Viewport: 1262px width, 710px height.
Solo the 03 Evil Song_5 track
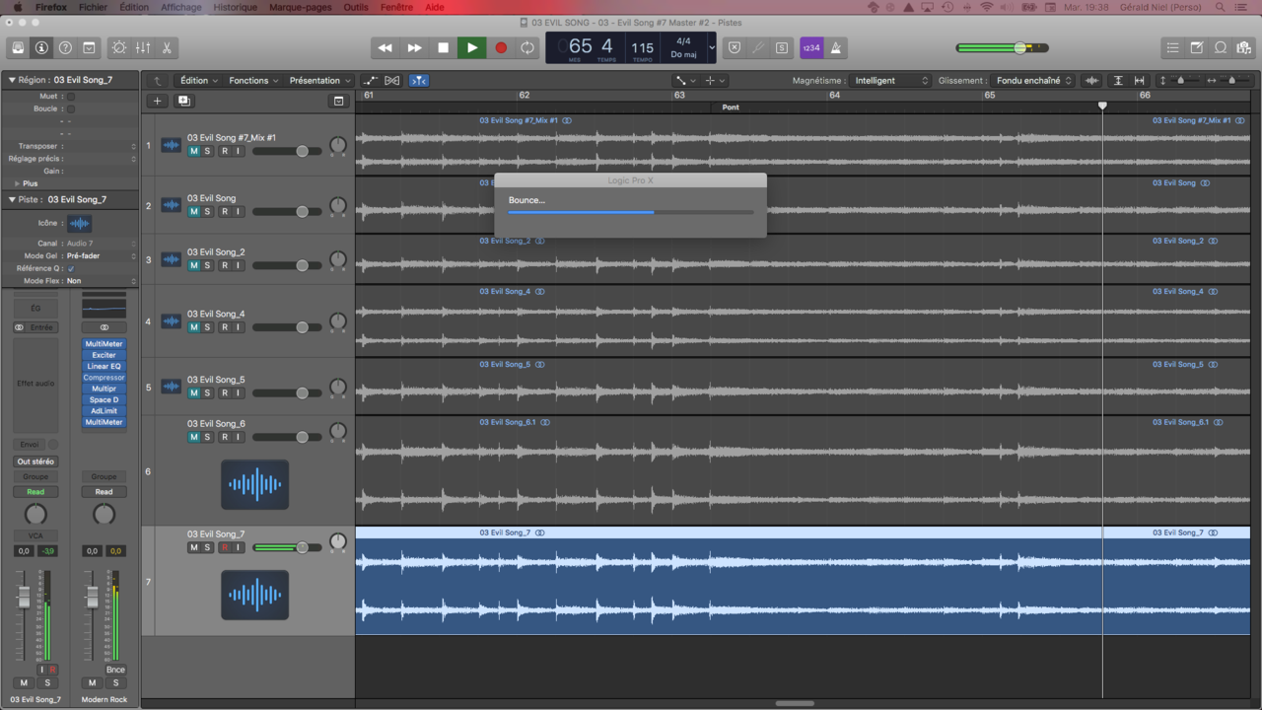(x=208, y=392)
